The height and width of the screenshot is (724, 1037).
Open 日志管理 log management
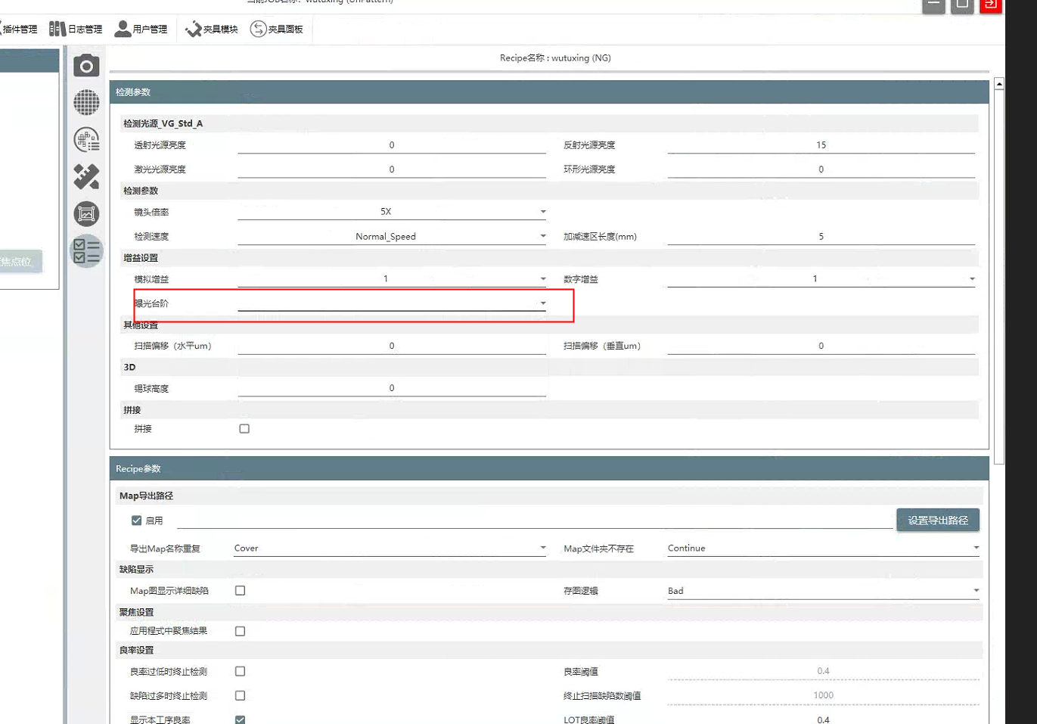(76, 30)
